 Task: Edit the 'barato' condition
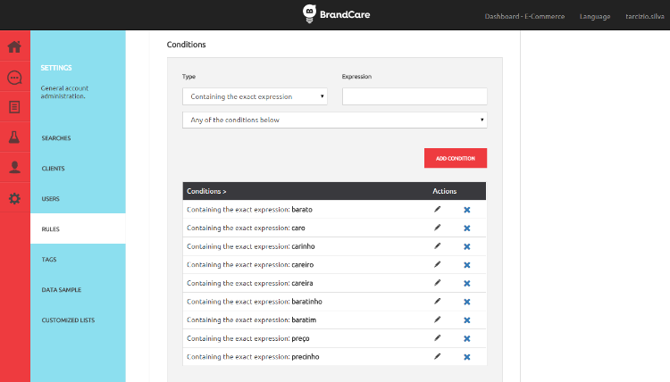(x=437, y=209)
